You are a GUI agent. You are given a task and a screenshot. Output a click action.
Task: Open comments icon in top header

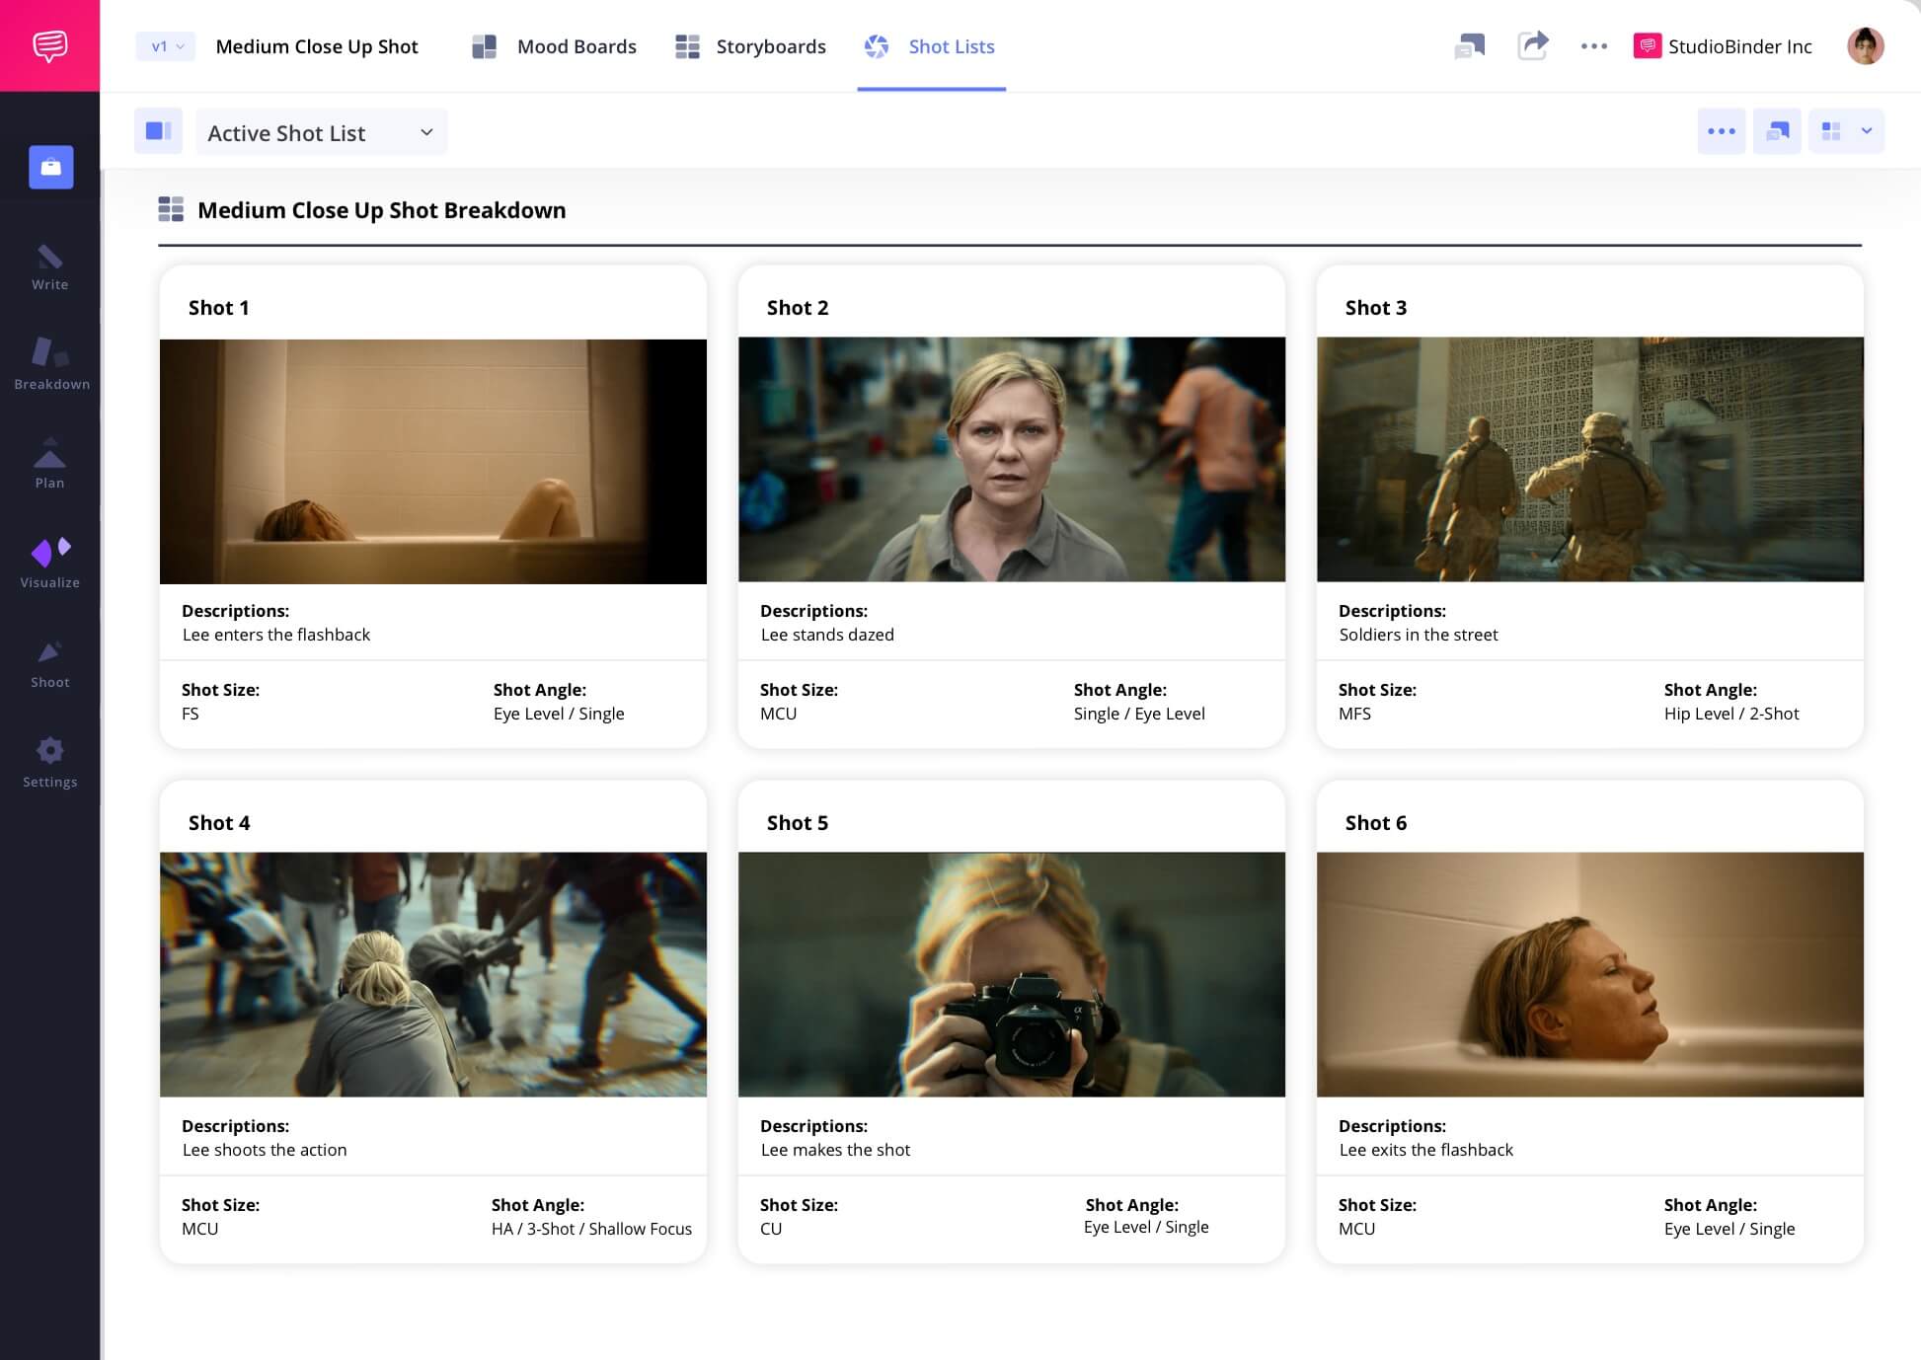[x=1469, y=45]
